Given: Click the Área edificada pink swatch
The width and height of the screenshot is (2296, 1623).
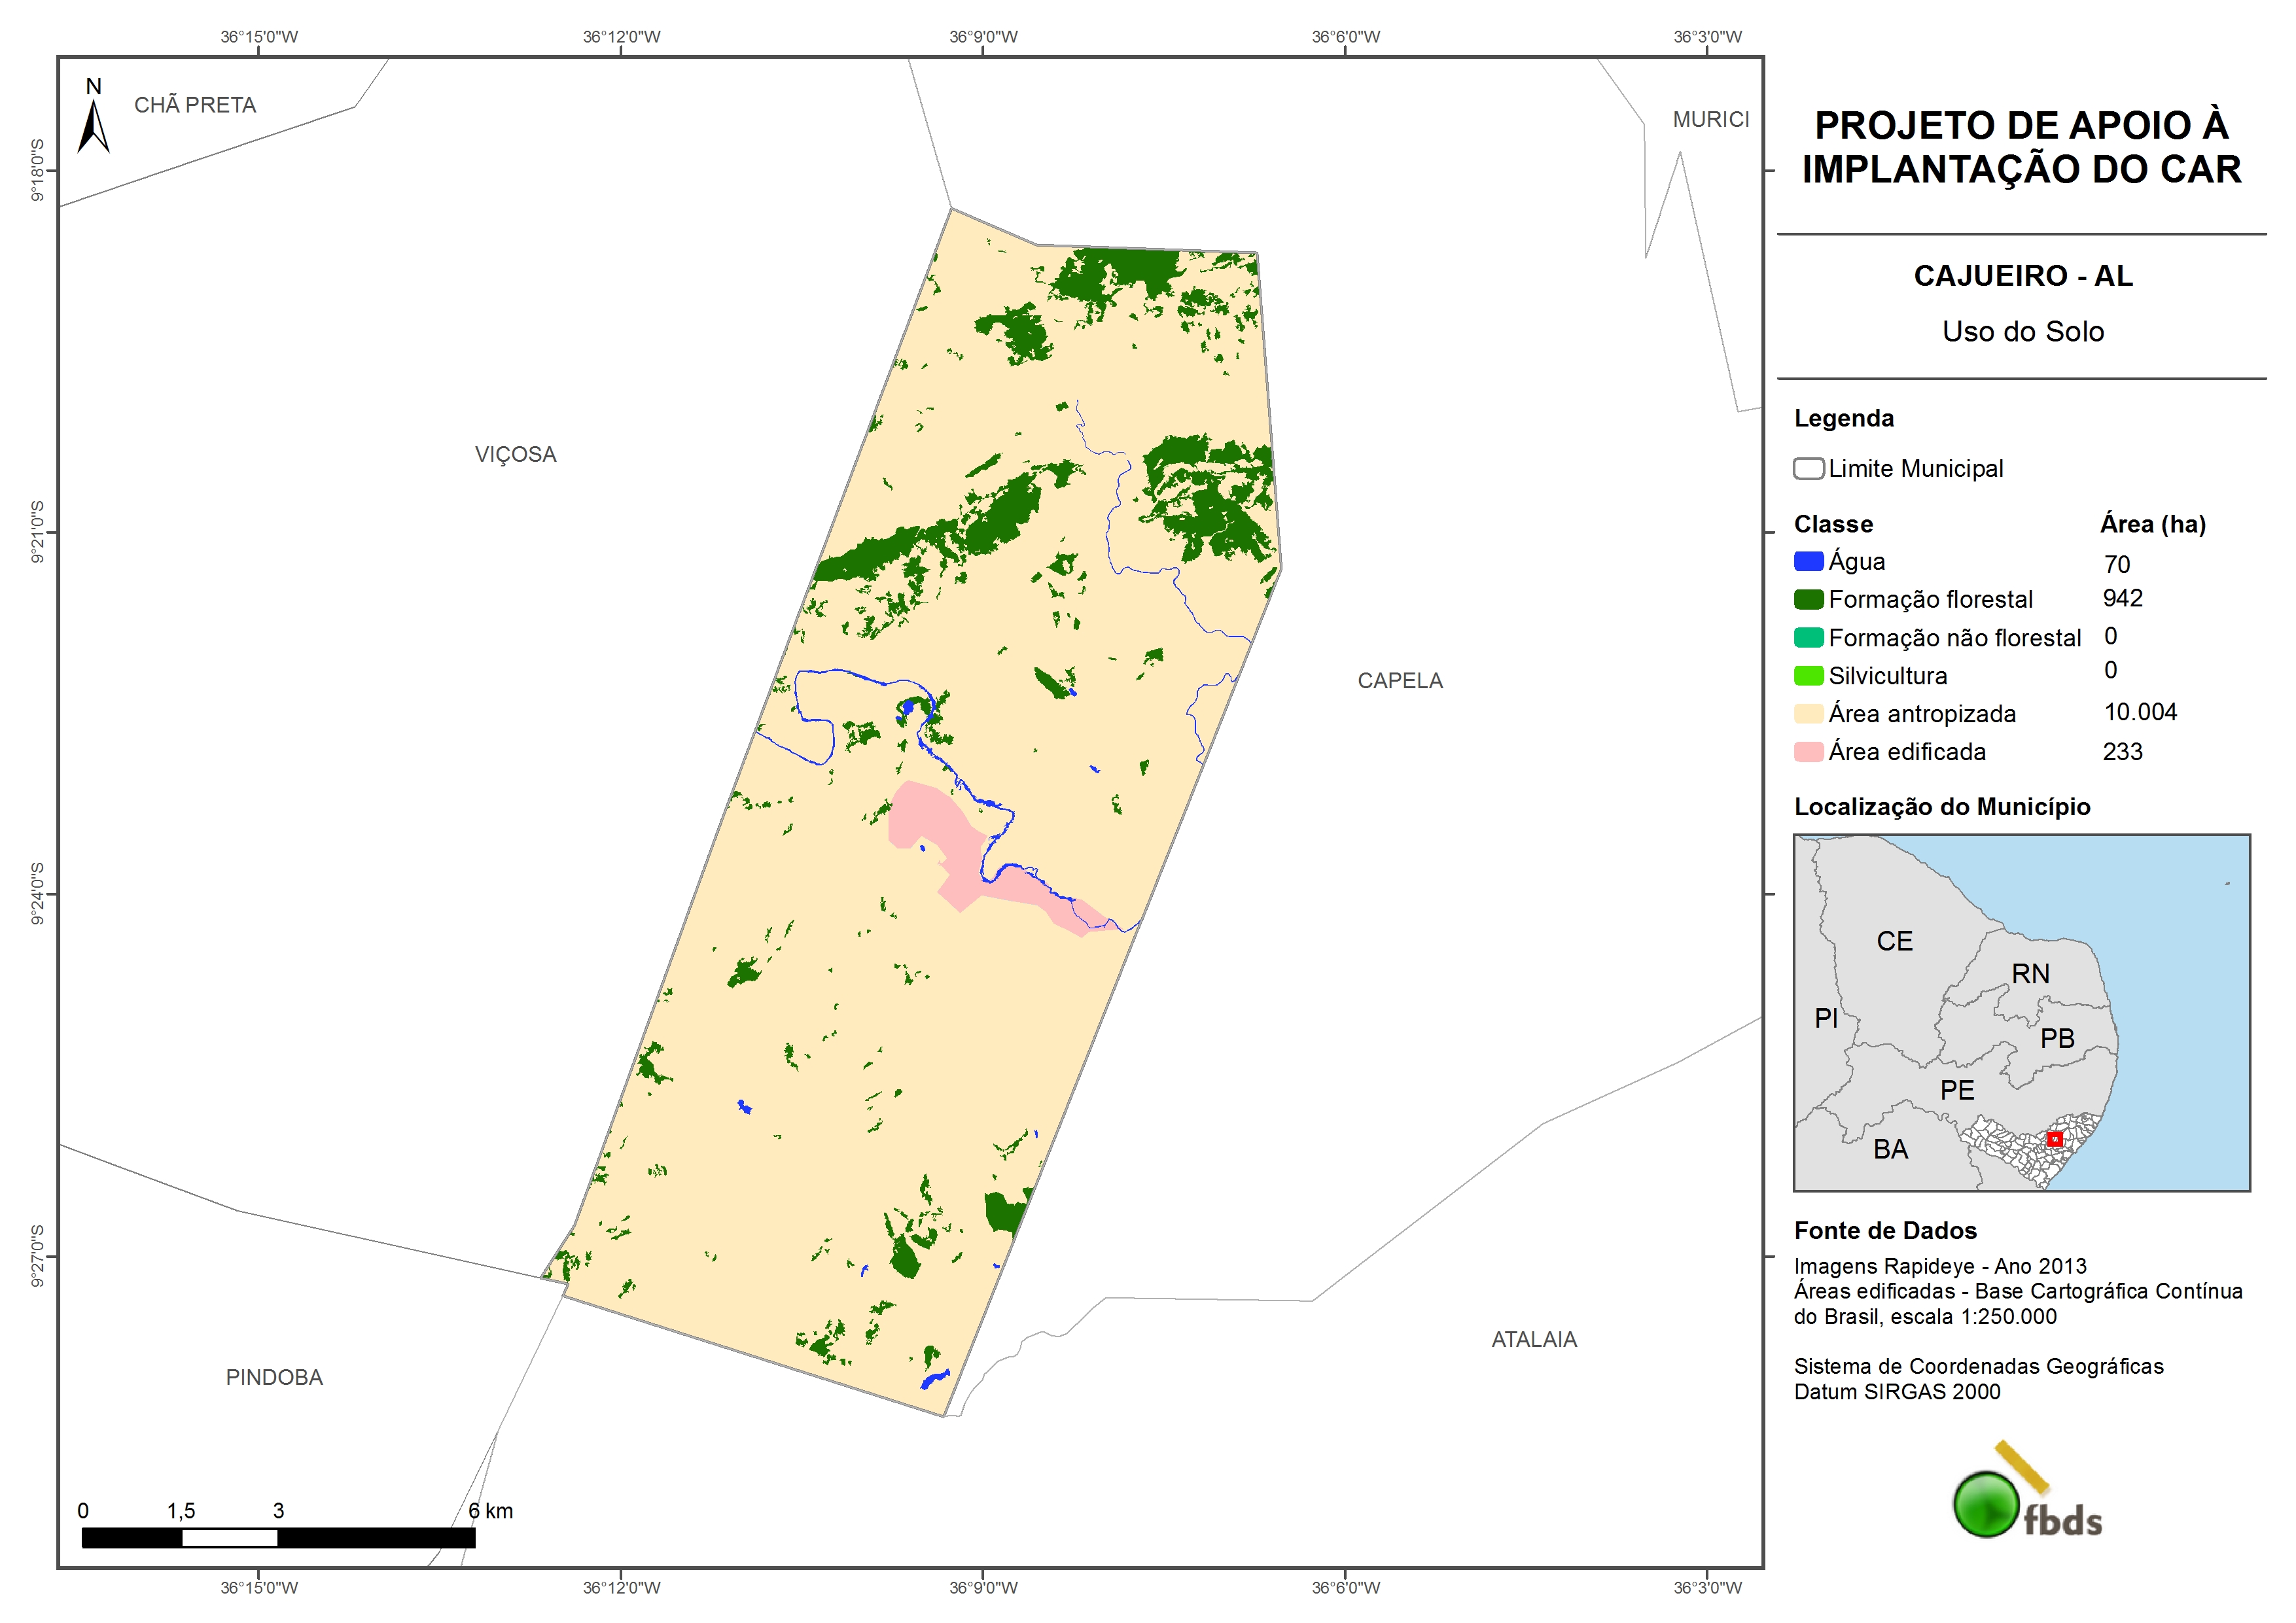Looking at the screenshot, I should (1808, 752).
